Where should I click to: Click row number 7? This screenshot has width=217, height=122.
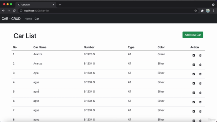pos(14,110)
